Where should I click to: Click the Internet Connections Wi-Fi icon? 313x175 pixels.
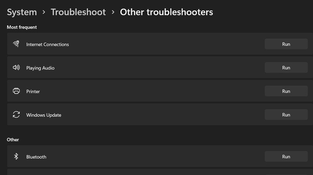click(16, 44)
